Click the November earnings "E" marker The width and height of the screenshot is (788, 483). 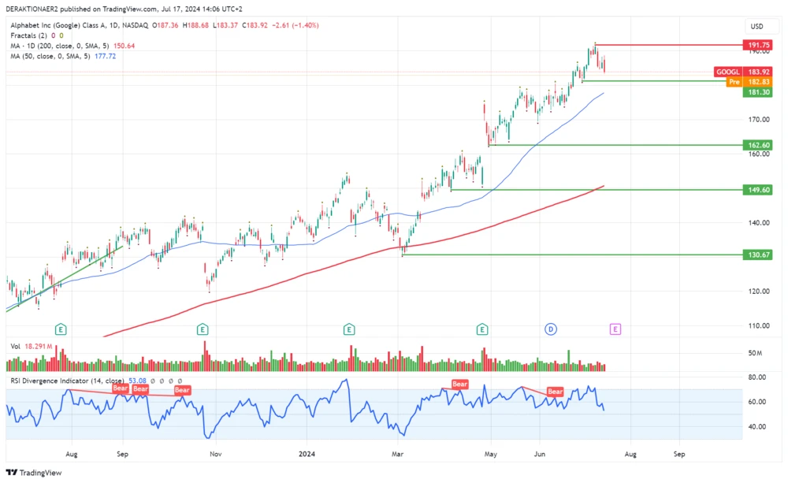pyautogui.click(x=202, y=329)
